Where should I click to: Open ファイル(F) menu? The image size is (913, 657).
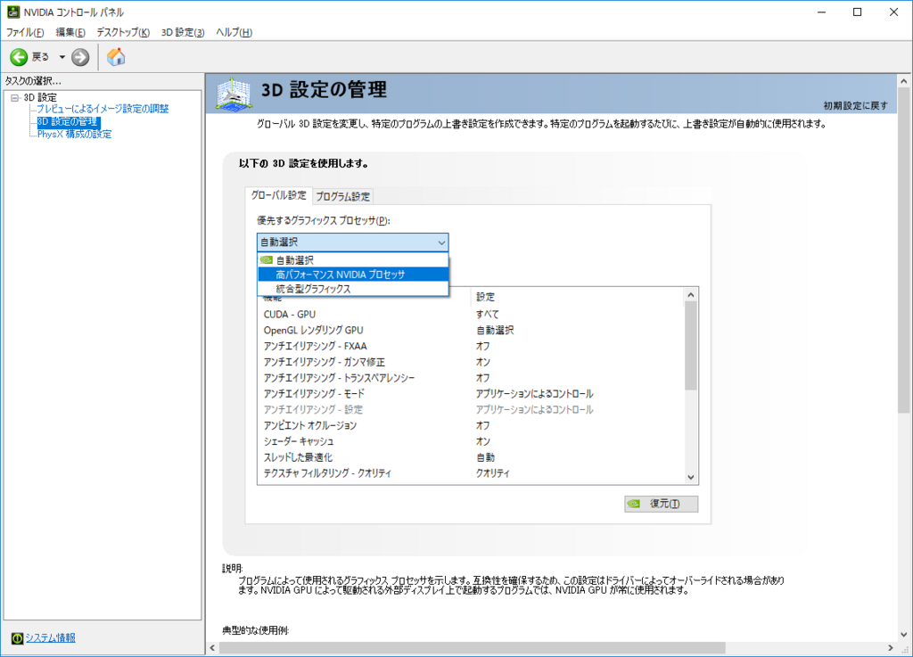(25, 33)
